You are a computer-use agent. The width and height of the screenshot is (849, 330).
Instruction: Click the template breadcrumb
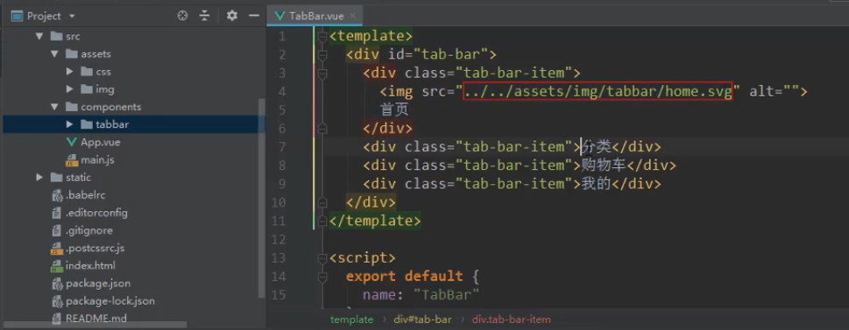(352, 319)
